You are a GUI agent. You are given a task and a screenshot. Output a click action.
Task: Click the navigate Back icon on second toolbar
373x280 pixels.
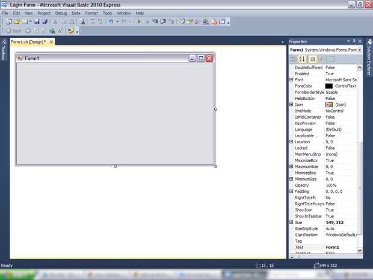[x=9, y=31]
